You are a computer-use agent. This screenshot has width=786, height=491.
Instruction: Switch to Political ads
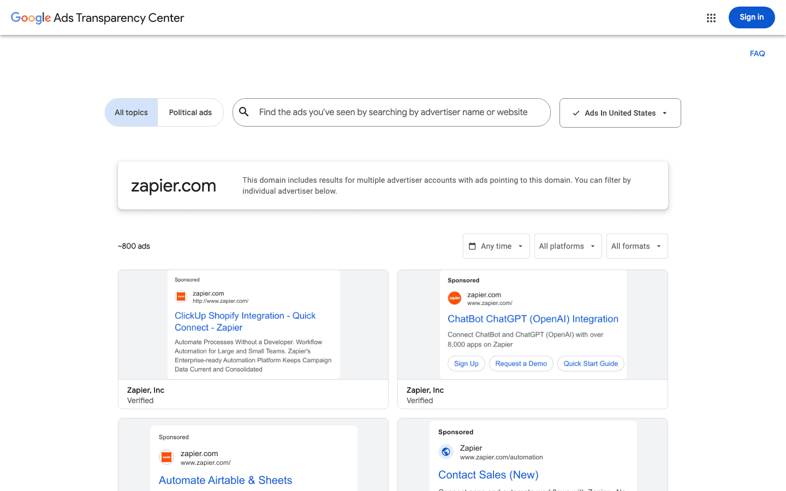[190, 112]
